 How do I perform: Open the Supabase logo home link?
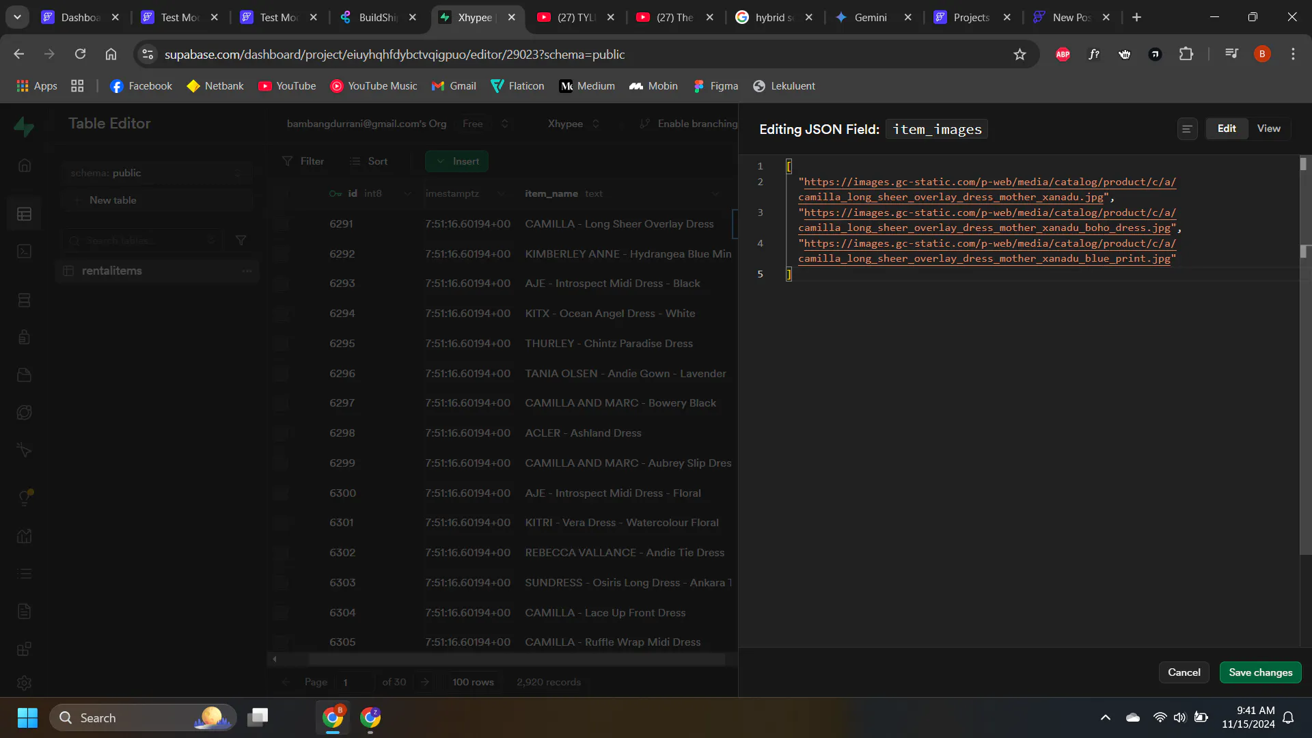24,126
